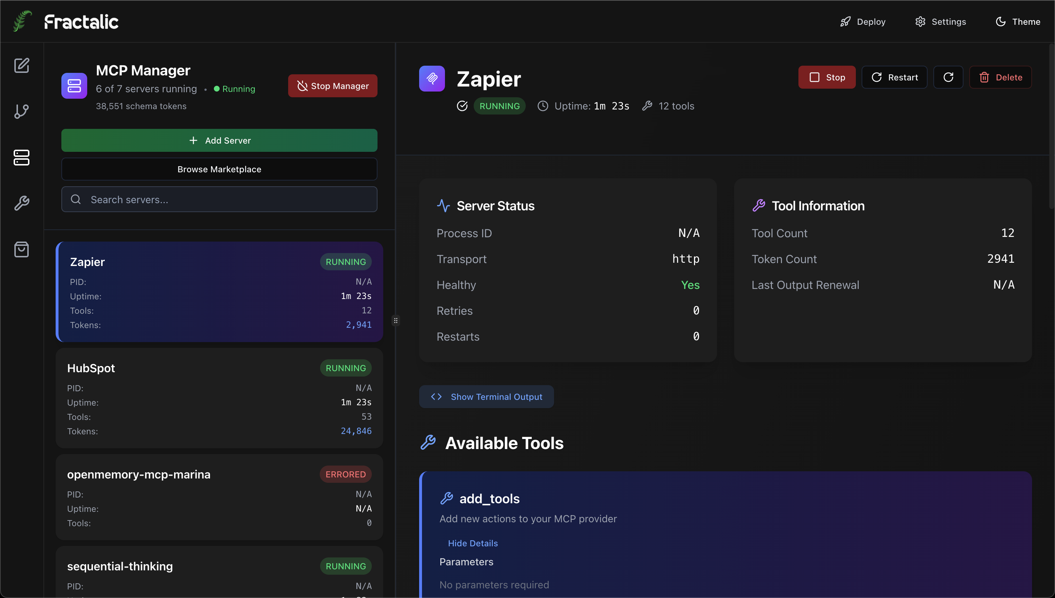Viewport: 1055px width, 598px height.
Task: Click the 38,551 schema tokens text
Action: coord(141,106)
